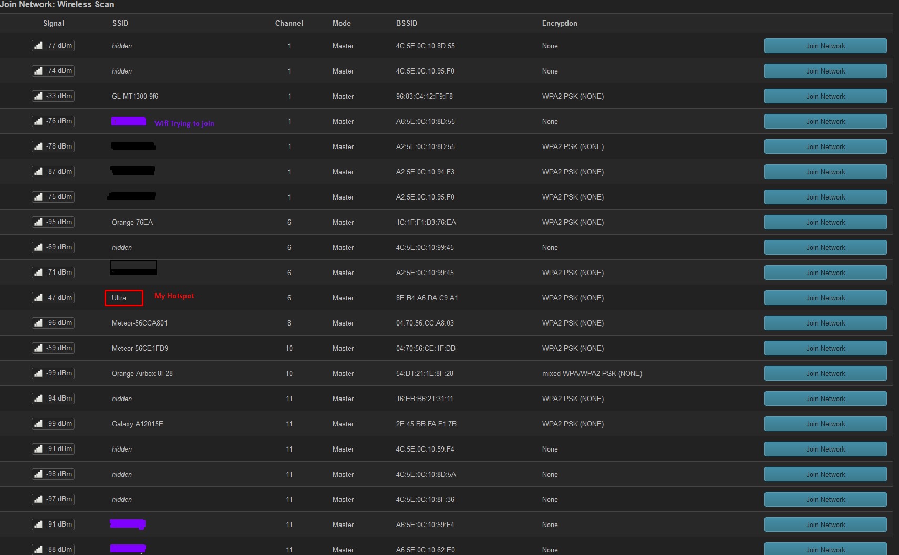Click the -69 dBm signal indicator icon
Image resolution: width=899 pixels, height=555 pixels.
point(38,247)
